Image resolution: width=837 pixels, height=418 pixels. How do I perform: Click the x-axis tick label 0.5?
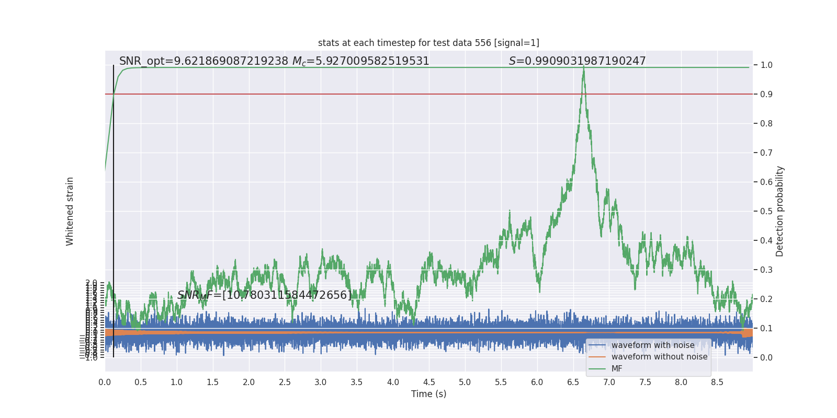[141, 382]
